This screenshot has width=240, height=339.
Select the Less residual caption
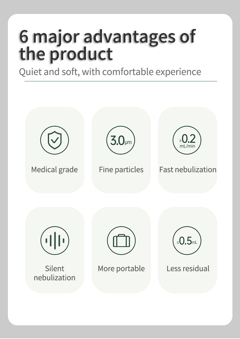pos(188,269)
